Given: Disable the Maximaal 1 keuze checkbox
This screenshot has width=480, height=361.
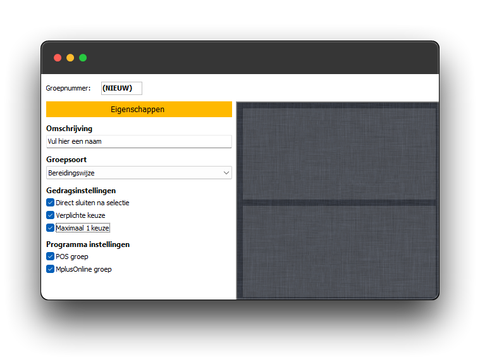Looking at the screenshot, I should click(x=51, y=227).
